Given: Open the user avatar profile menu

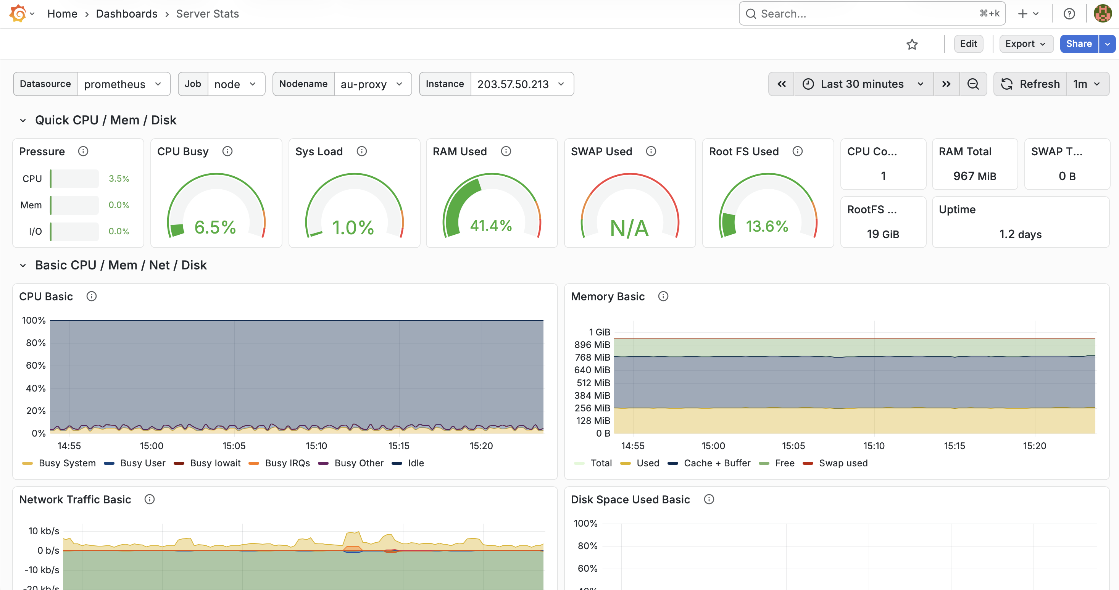Looking at the screenshot, I should coord(1103,13).
